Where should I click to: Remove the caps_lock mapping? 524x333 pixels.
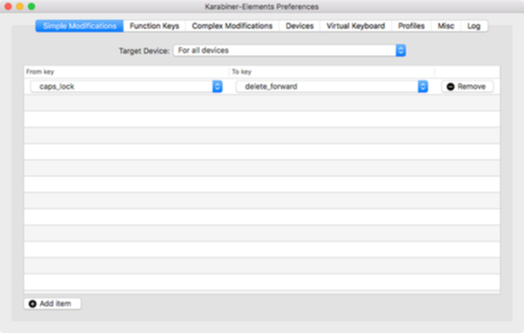(468, 87)
